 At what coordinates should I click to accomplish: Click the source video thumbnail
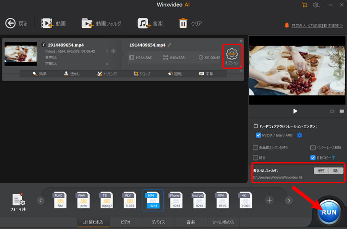21,54
